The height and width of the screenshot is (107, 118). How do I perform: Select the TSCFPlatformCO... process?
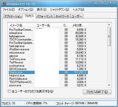point(48,82)
